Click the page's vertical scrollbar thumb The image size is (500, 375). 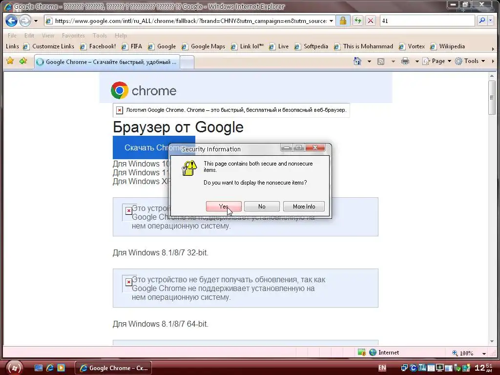pyautogui.click(x=492, y=98)
